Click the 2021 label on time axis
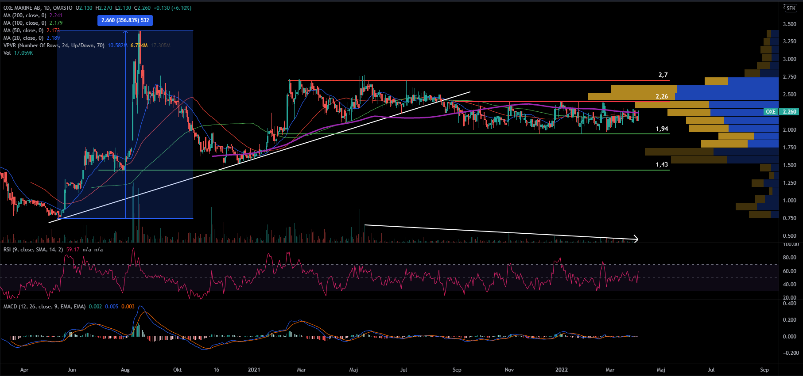This screenshot has width=803, height=376. point(254,370)
